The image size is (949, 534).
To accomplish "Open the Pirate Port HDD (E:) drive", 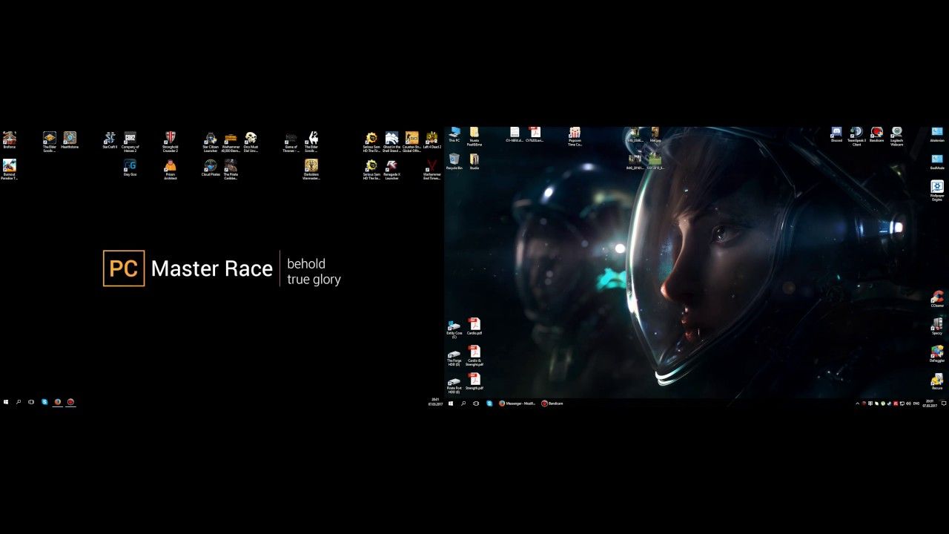I will pos(454,386).
